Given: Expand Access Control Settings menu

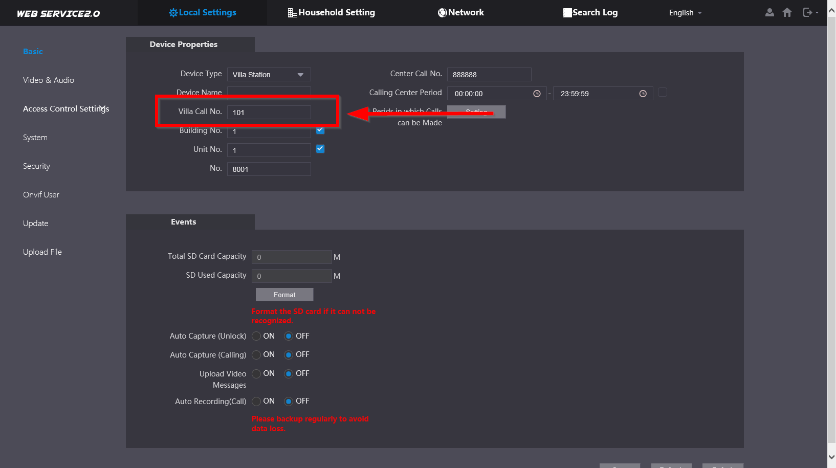Looking at the screenshot, I should coord(66,109).
